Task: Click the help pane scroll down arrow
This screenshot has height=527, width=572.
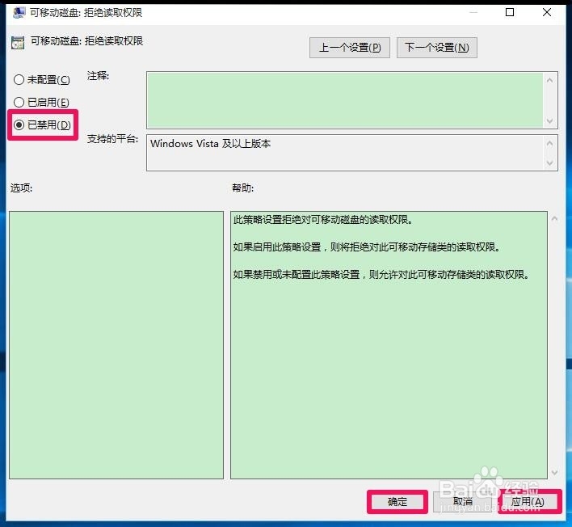Action: (554, 472)
